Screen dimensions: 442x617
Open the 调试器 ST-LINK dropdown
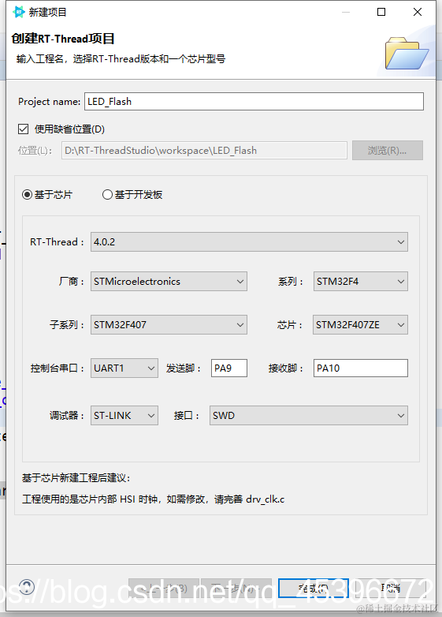pos(124,416)
